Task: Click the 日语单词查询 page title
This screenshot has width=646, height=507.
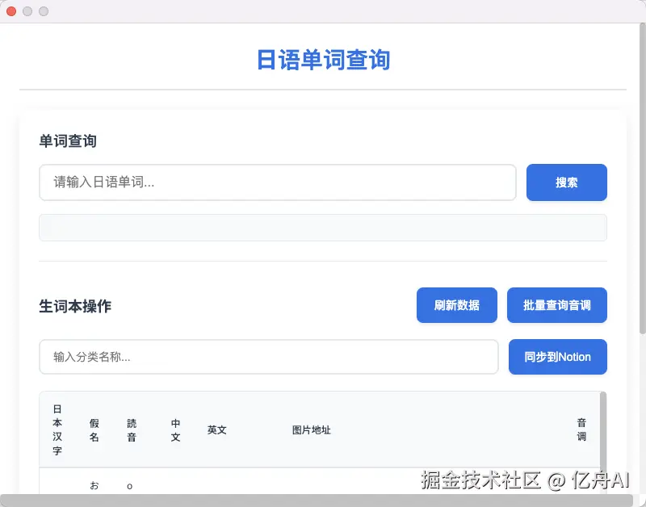Action: coord(324,60)
